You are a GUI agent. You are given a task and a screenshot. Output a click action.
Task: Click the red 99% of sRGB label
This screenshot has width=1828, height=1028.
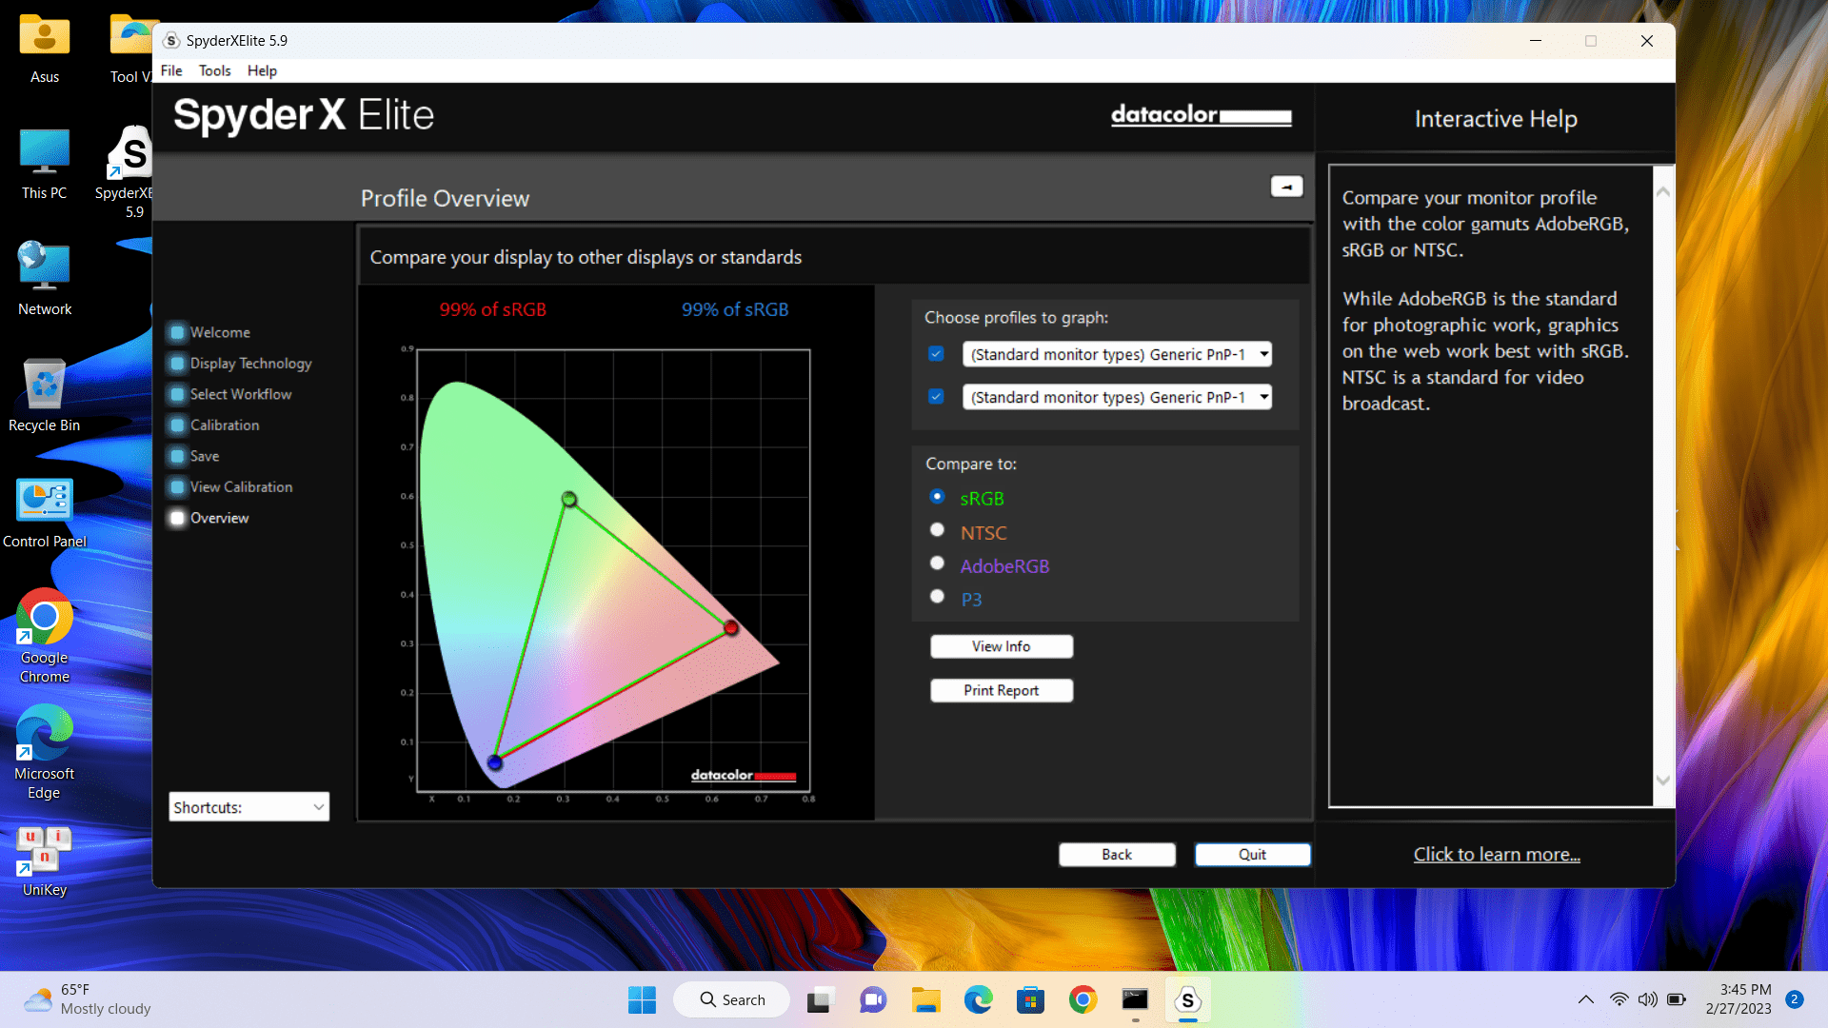click(492, 309)
